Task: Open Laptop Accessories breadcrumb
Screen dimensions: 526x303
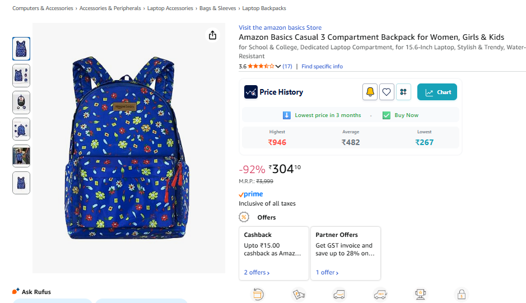Action: tap(170, 8)
